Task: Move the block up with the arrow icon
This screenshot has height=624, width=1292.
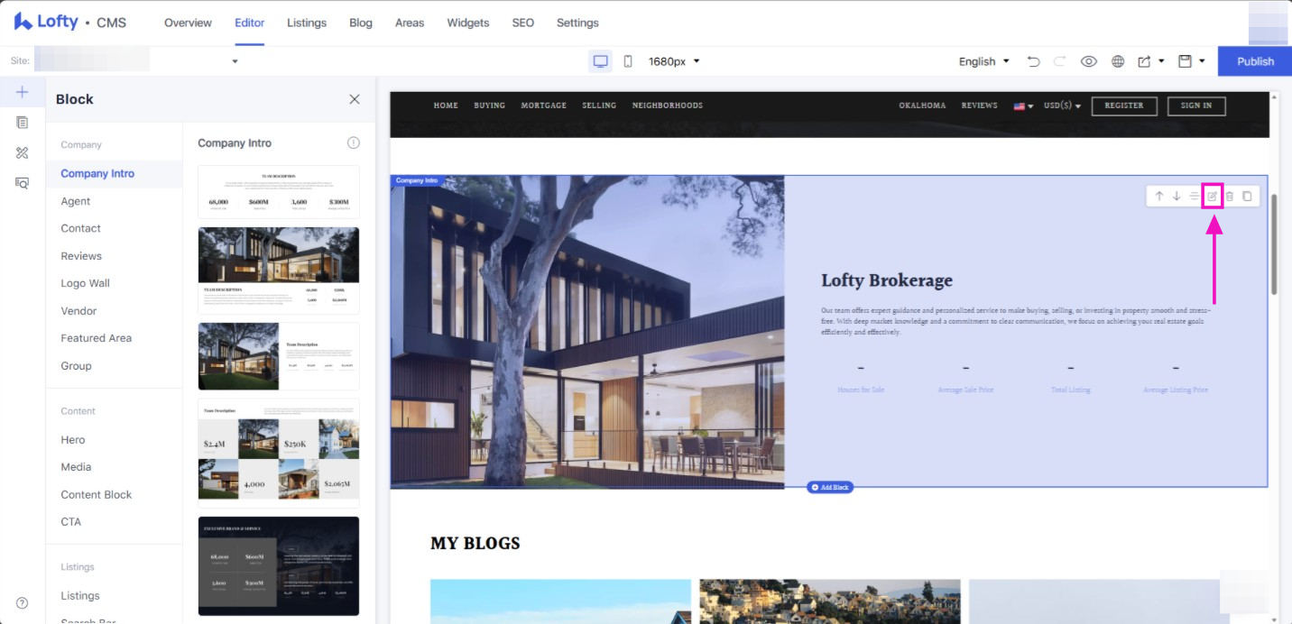Action: click(1159, 196)
